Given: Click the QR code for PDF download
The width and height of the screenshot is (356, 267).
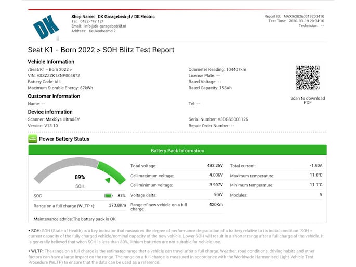Looking at the screenshot, I should (x=307, y=77).
